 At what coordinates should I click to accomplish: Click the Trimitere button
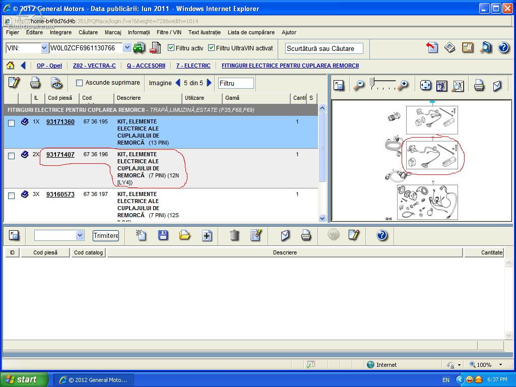click(106, 235)
